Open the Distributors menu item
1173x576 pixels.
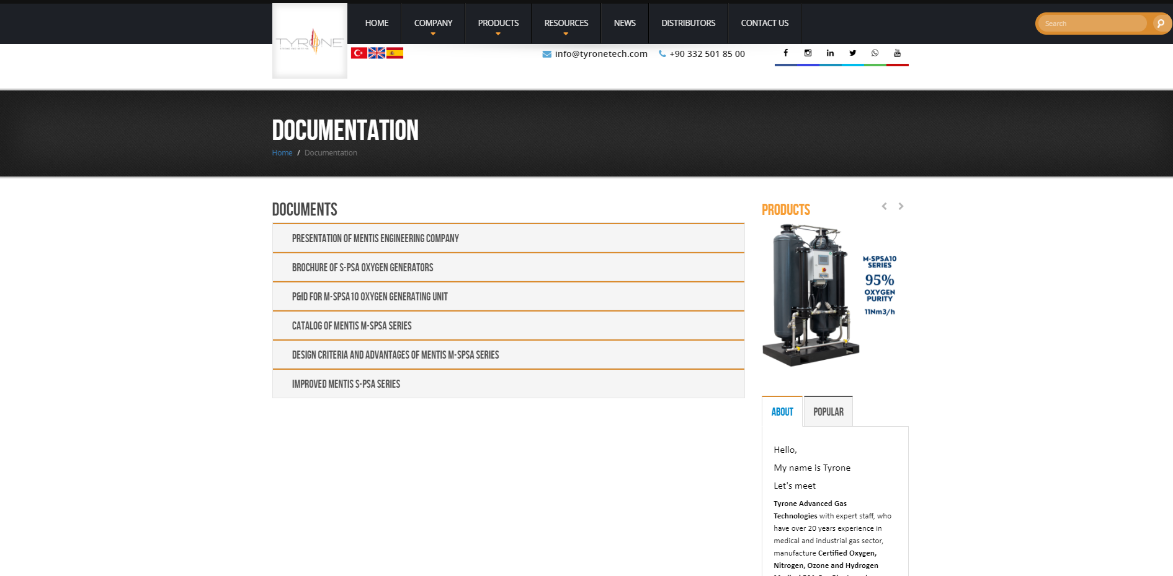689,24
